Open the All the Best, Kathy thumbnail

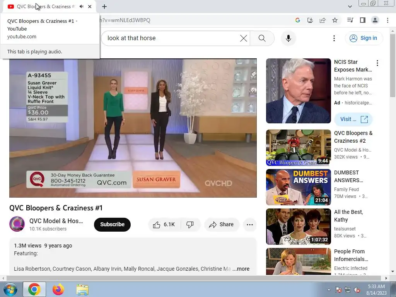(298, 227)
